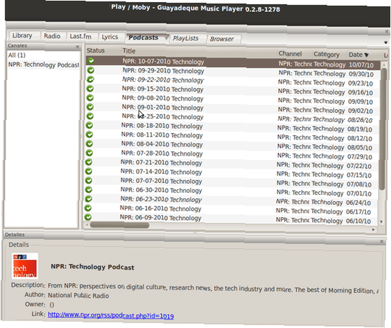Click the scroll-right arrow of episode list
Screen dimensions: 391x328
click(373, 230)
